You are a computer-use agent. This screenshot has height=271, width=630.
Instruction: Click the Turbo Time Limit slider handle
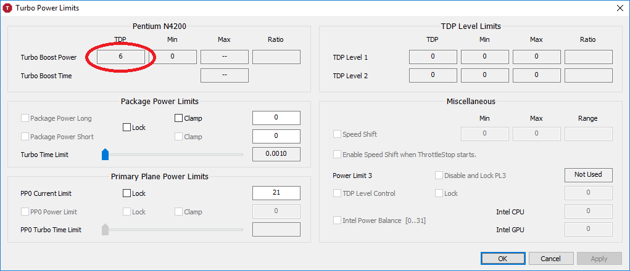[105, 154]
